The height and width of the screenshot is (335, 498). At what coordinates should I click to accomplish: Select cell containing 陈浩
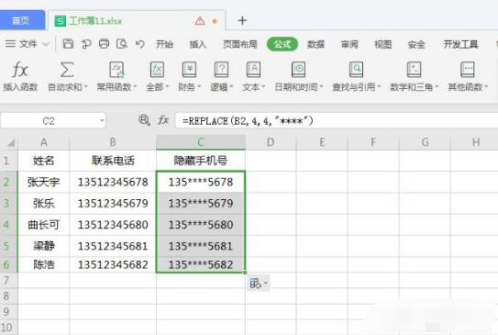tap(43, 264)
